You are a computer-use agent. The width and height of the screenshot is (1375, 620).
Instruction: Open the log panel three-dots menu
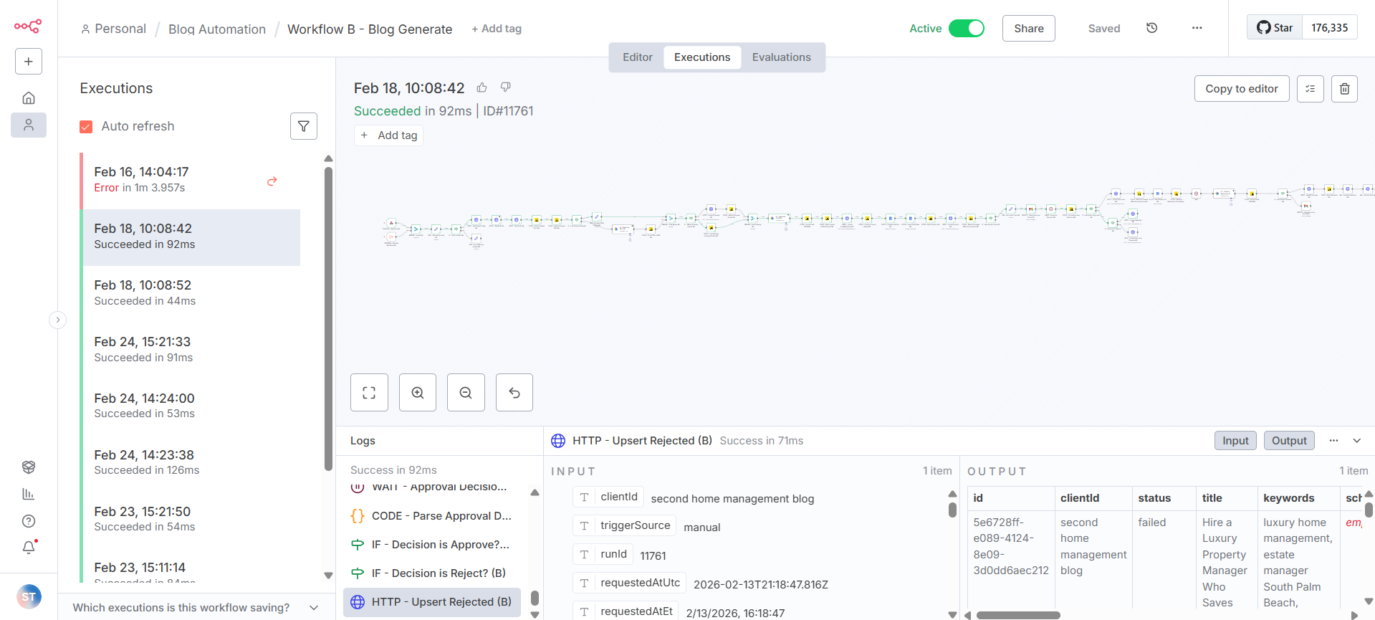1333,441
